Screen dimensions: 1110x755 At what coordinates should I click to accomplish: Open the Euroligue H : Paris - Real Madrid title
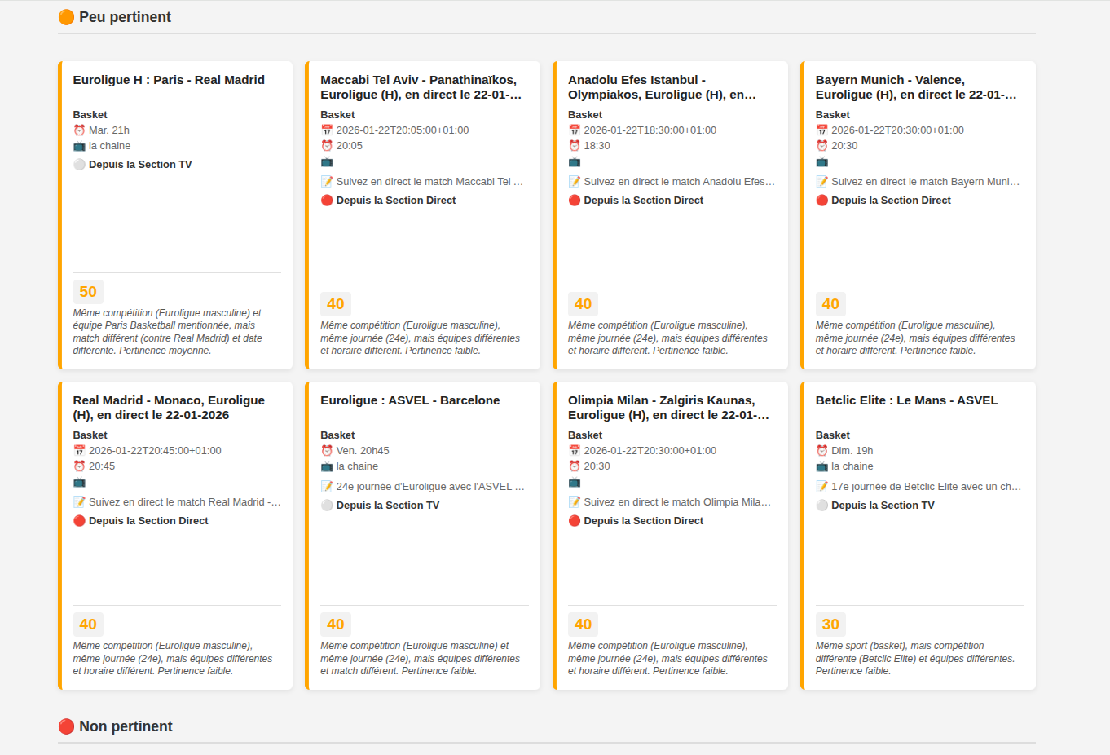169,80
